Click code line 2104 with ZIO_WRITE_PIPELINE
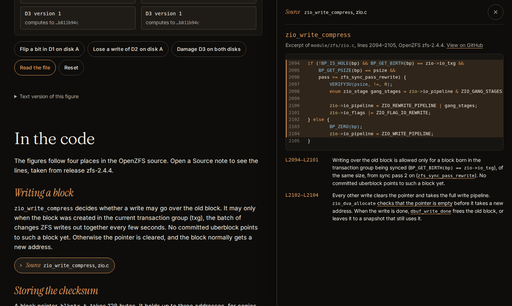 (x=395, y=134)
